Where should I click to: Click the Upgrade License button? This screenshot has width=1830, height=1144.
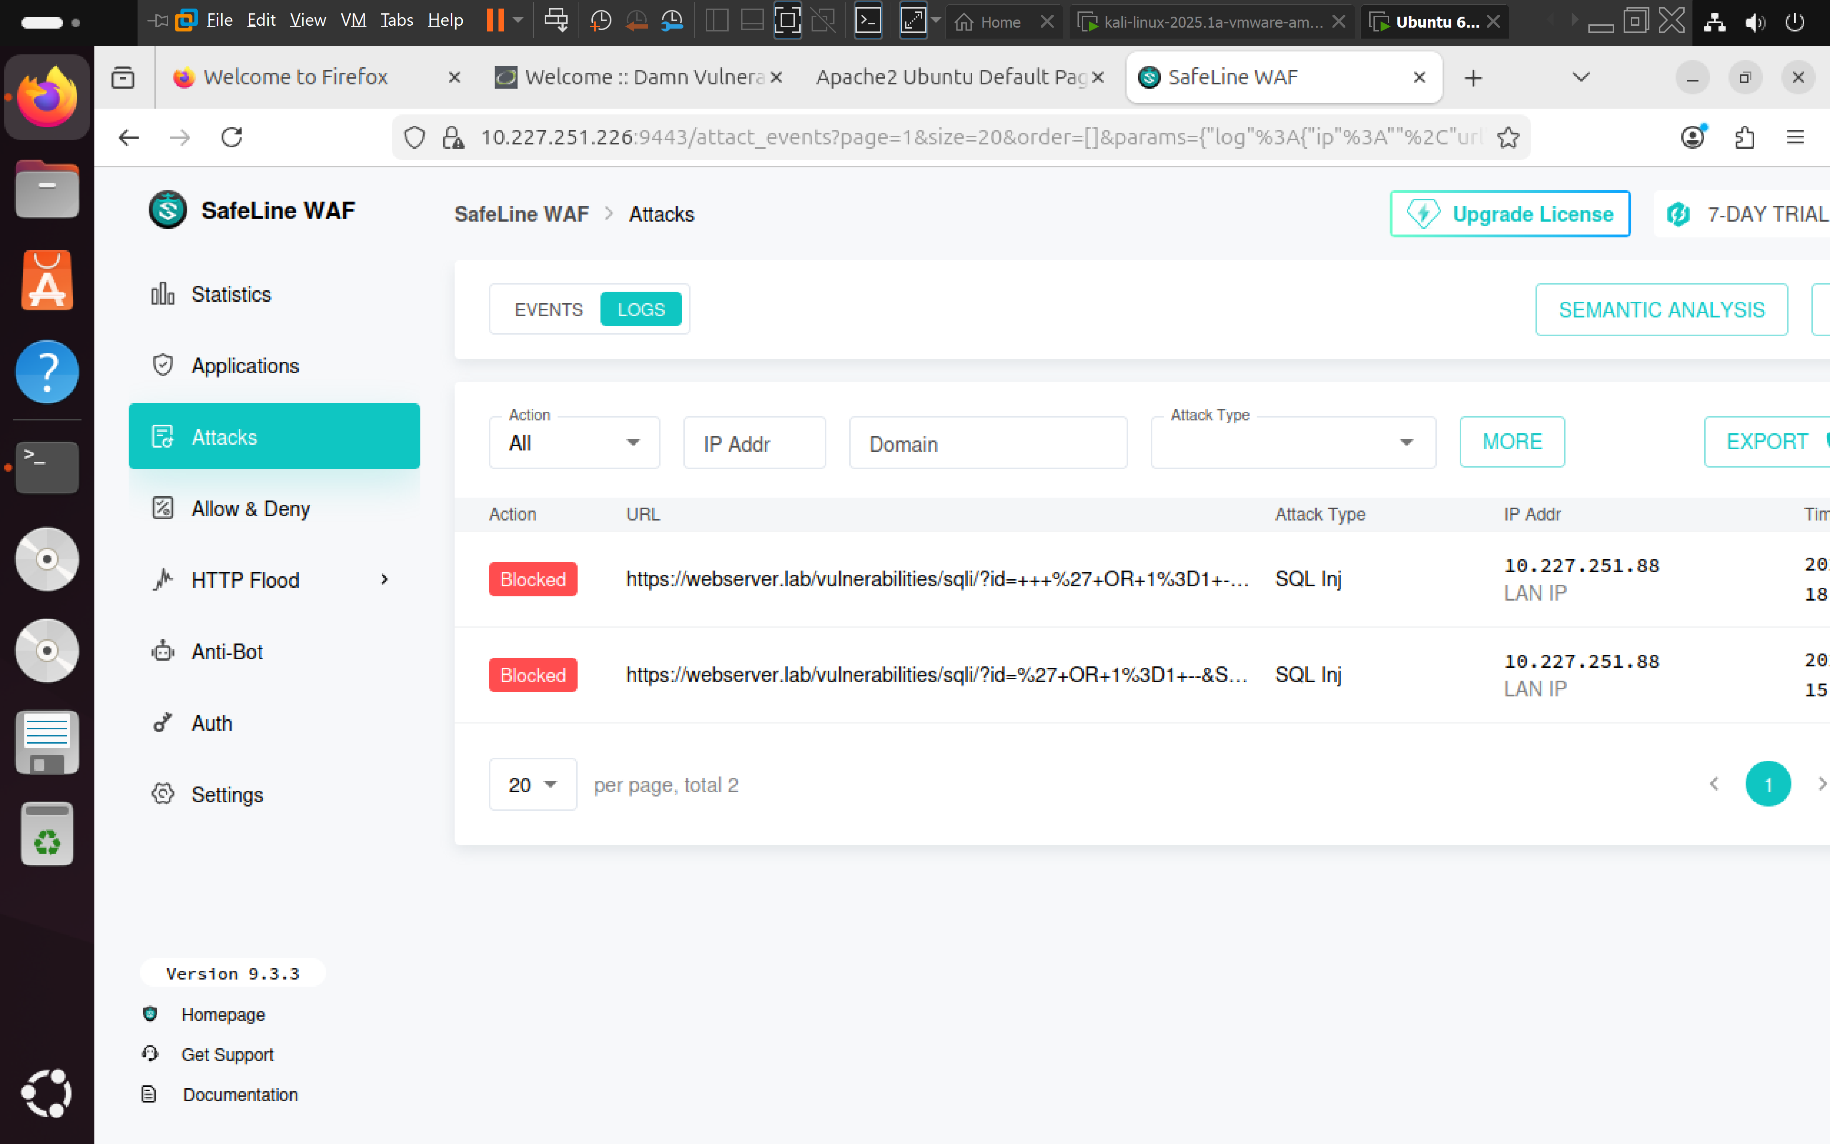pos(1509,214)
